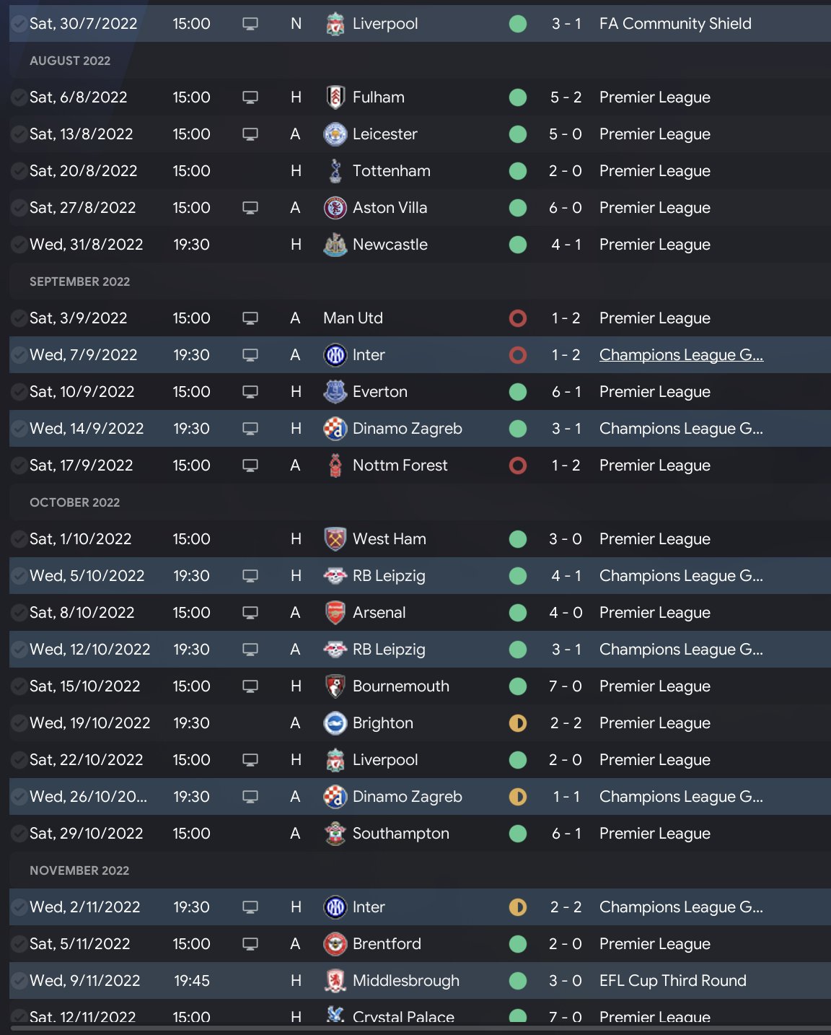The height and width of the screenshot is (1035, 831).
Task: Click the Tottenham club crest icon
Action: point(335,171)
